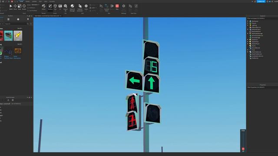Screen dimensions: 278x156
Task: Open Toolbox Recent clock tab
Action: 18,19
